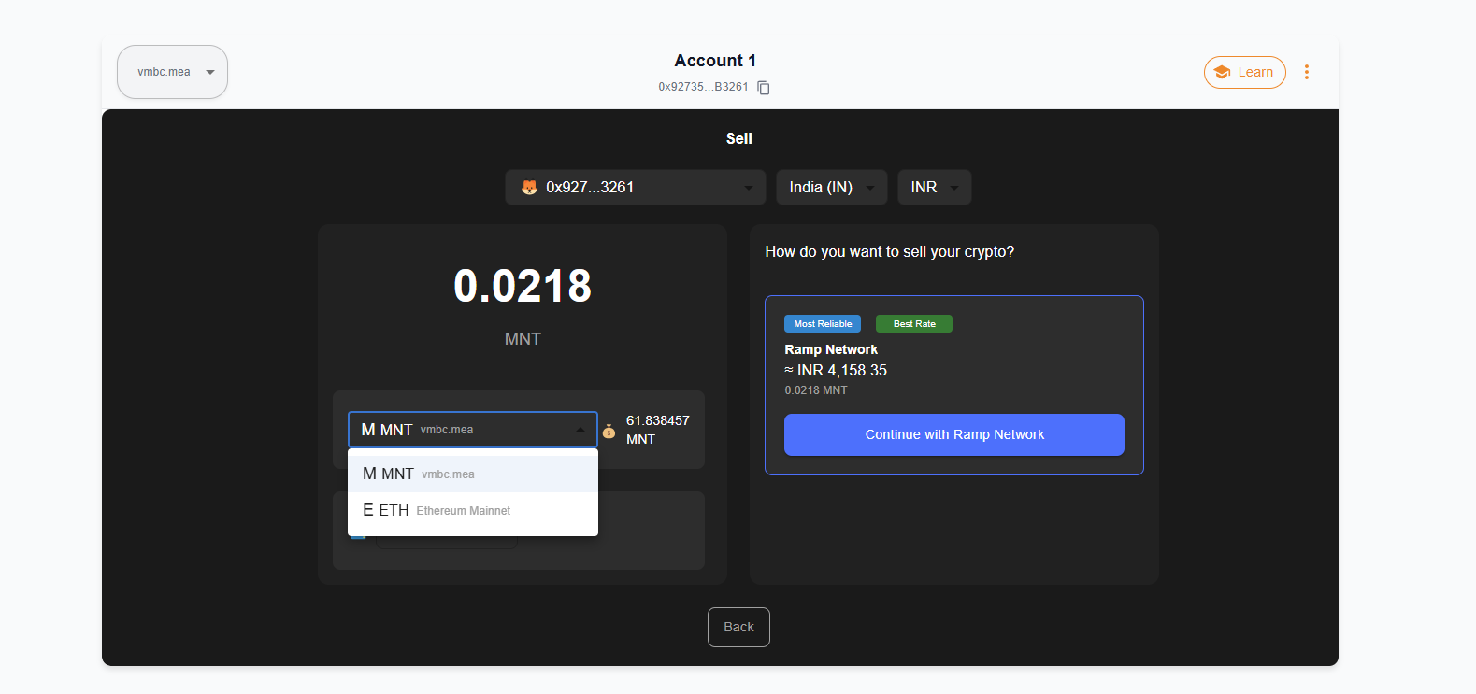1476x694 pixels.
Task: Click 'How do you want to sell your crypto?'
Action: pyautogui.click(x=890, y=251)
